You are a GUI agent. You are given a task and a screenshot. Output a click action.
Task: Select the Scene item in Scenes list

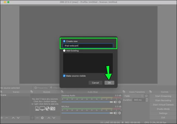pos(15,95)
